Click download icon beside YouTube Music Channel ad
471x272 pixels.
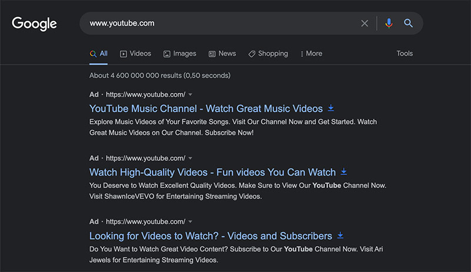(x=331, y=108)
